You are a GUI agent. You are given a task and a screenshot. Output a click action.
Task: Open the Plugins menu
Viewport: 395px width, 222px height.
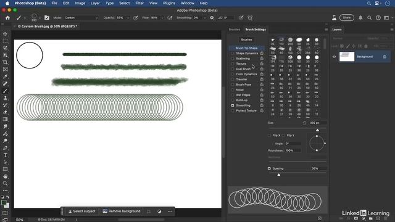(169, 3)
